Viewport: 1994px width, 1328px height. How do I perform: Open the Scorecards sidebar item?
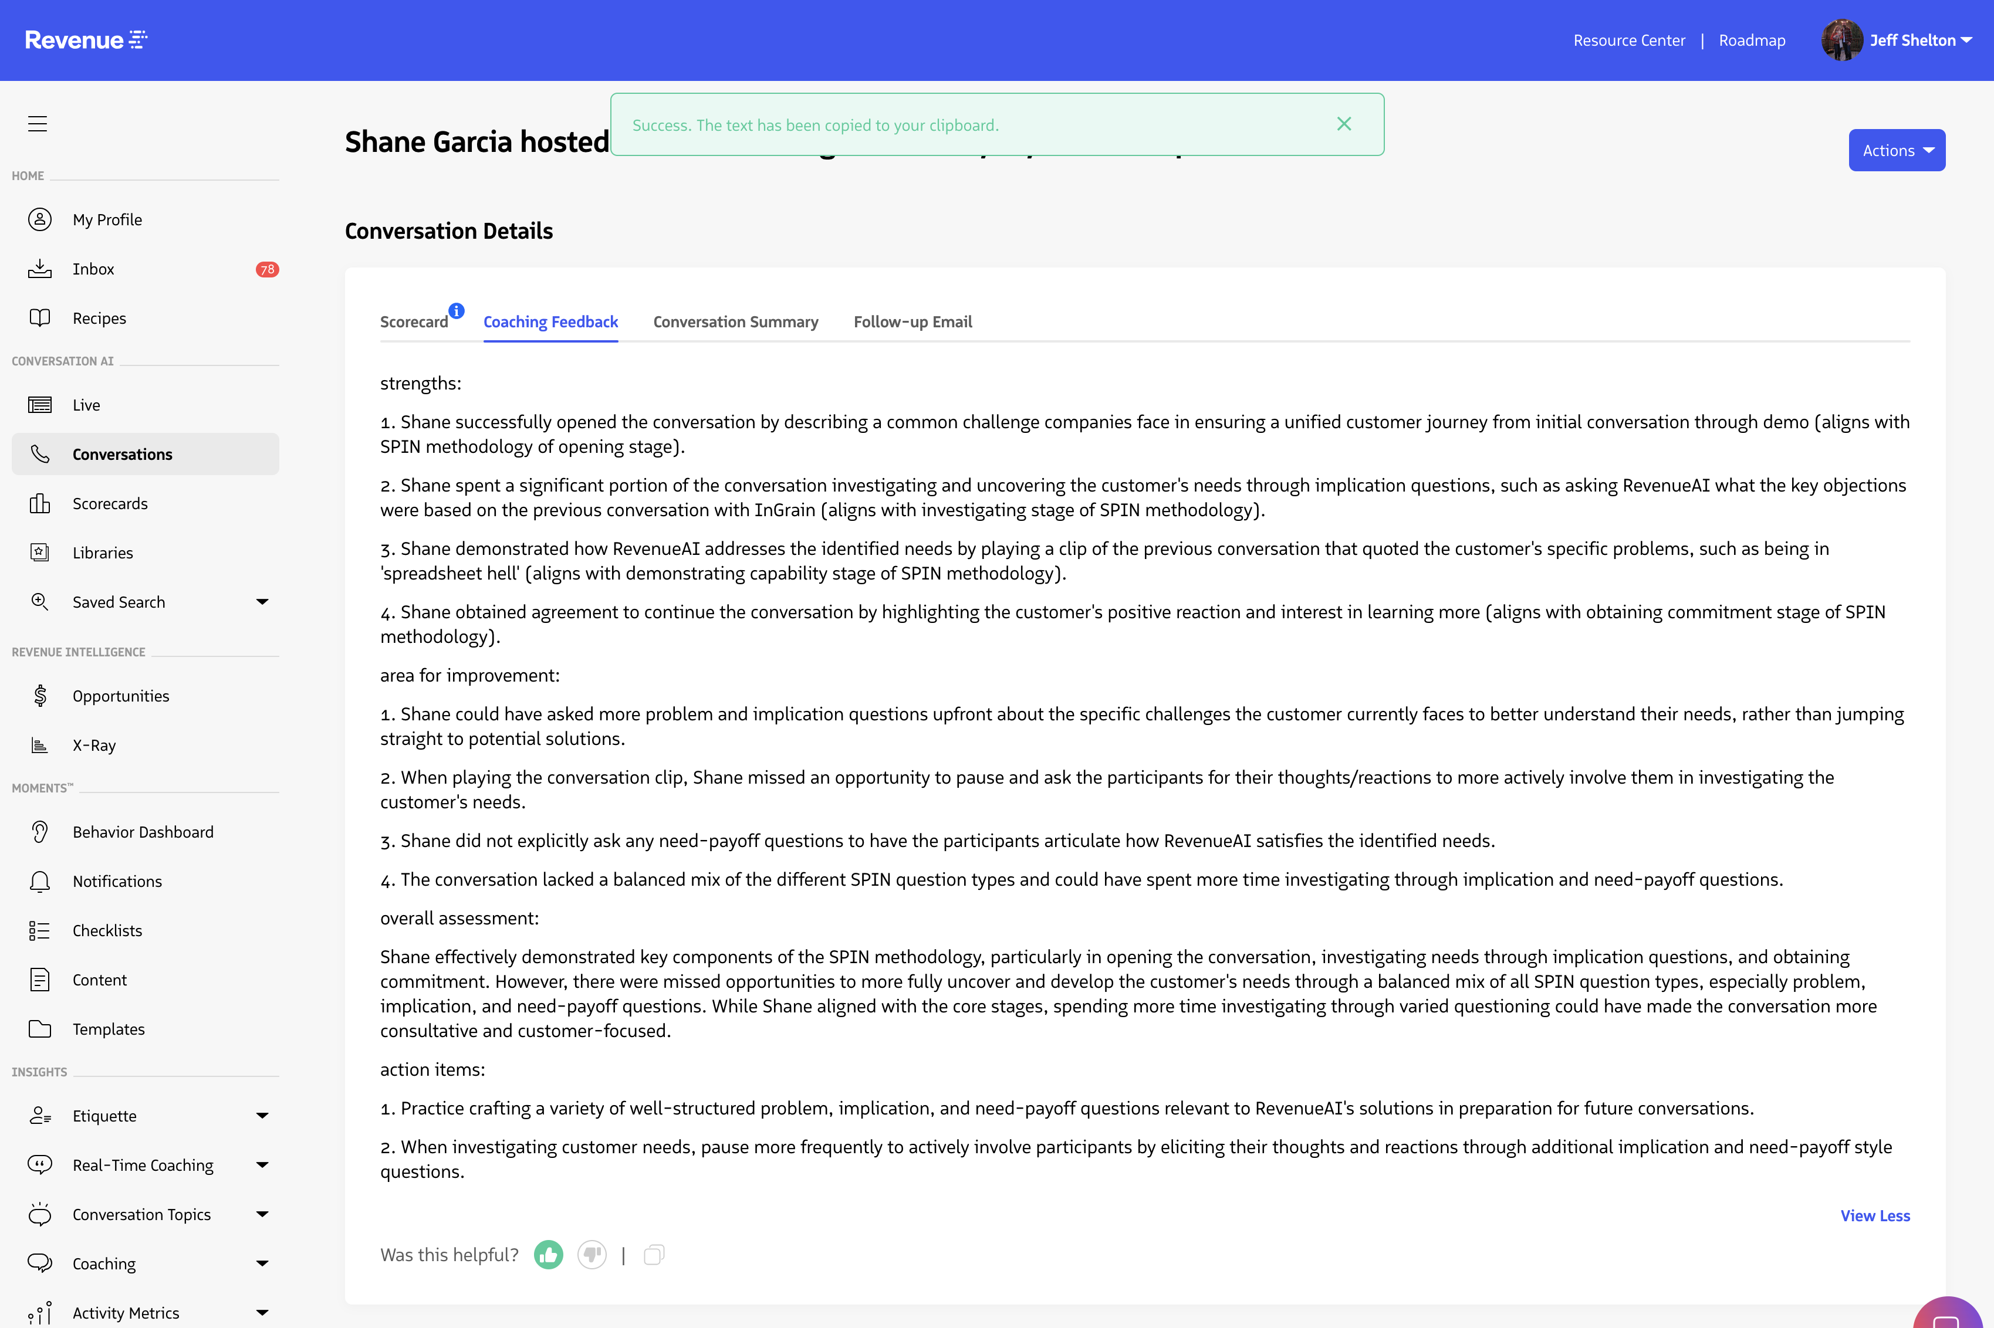tap(110, 504)
